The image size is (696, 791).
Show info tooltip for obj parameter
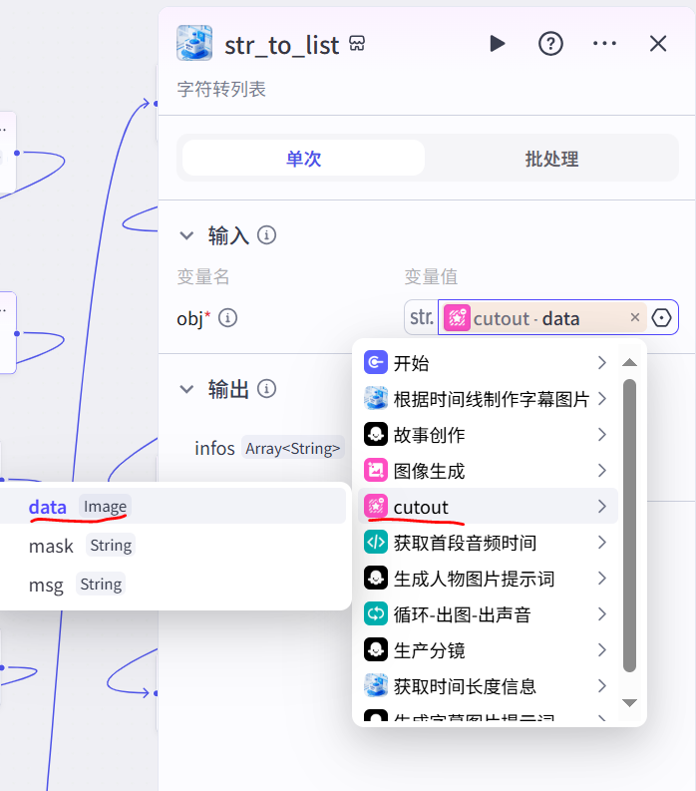pyautogui.click(x=227, y=318)
